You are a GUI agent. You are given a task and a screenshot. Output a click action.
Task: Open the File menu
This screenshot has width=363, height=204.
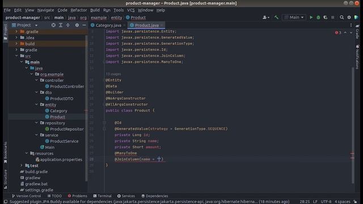coord(7,10)
